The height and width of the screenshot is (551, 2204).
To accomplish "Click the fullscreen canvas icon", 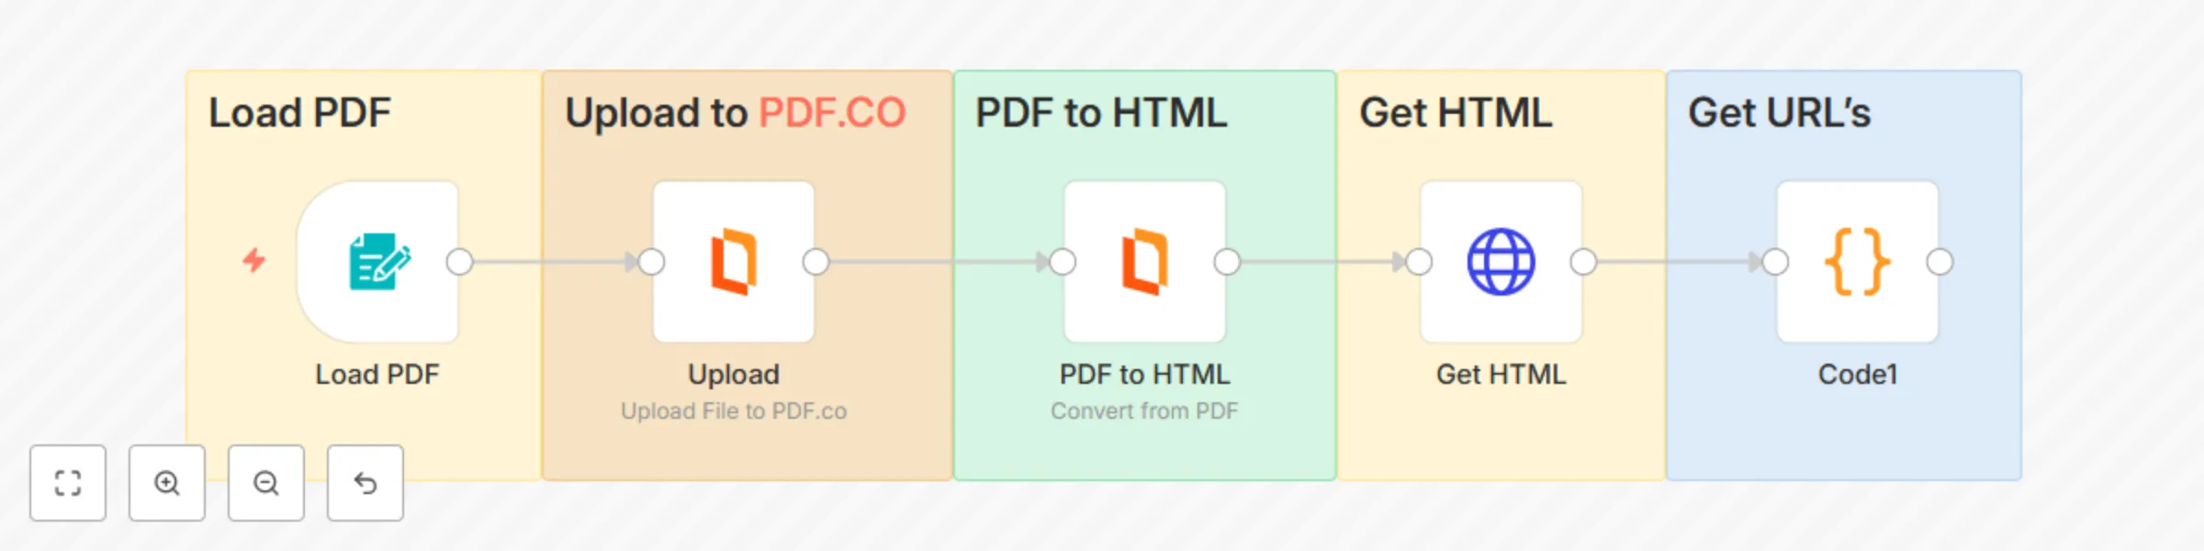I will click(x=68, y=483).
